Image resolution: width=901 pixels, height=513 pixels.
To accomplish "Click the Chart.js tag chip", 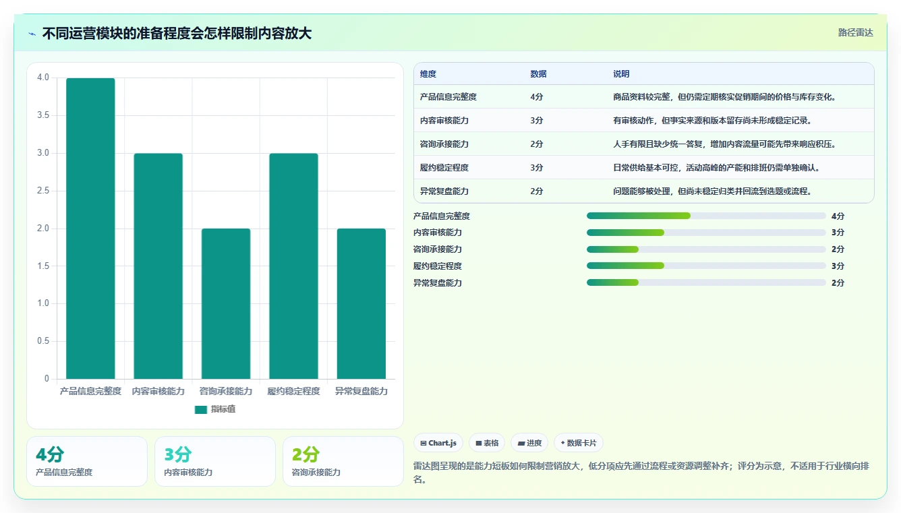I will point(438,443).
